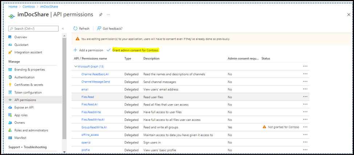This screenshot has height=155, width=354.
Task: Close the API permissions blade
Action: [x=349, y=14]
